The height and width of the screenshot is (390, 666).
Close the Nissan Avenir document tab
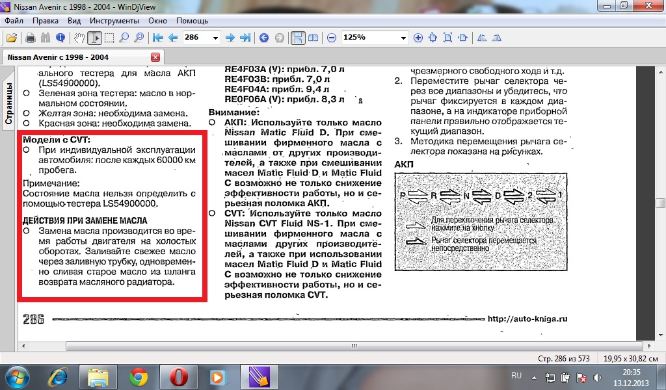coord(155,57)
